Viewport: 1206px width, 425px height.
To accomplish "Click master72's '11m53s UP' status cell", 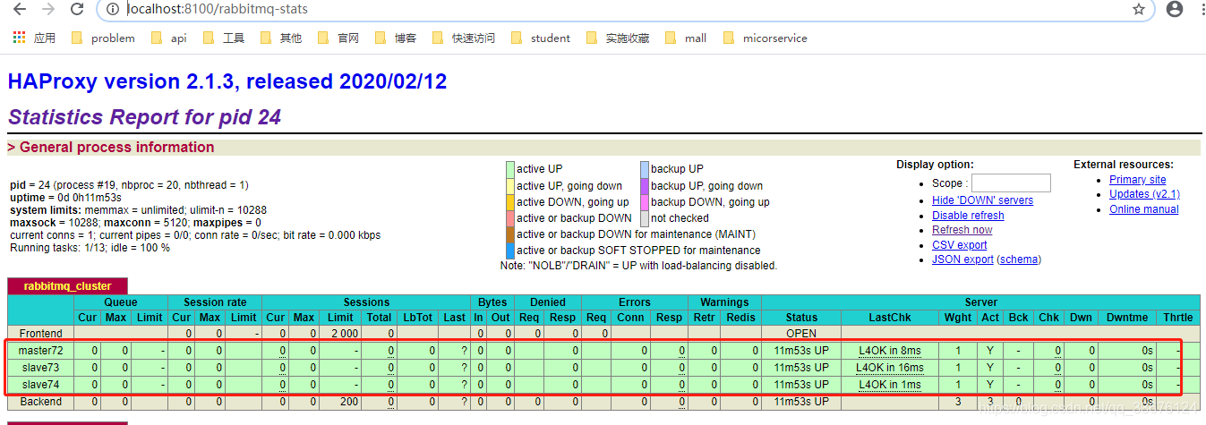I will coord(801,351).
